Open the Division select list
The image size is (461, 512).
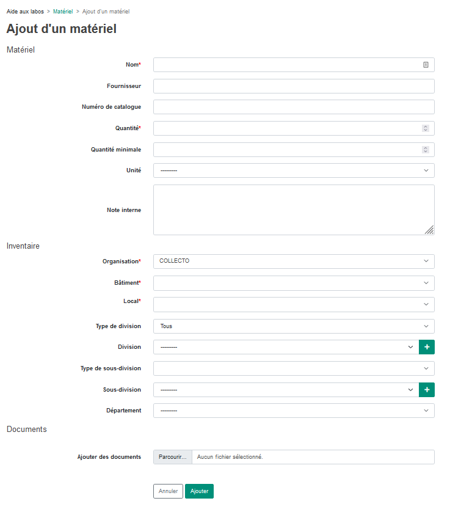(x=286, y=347)
